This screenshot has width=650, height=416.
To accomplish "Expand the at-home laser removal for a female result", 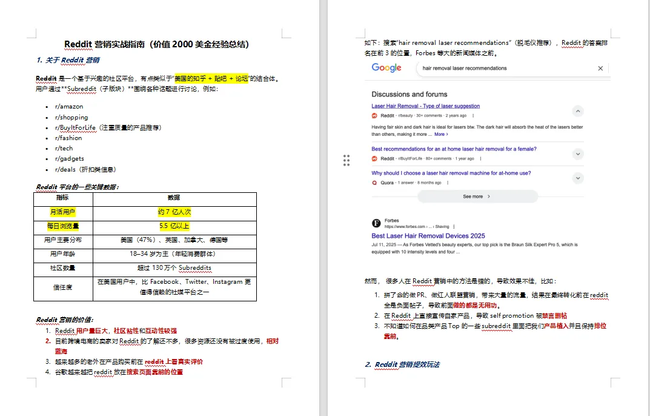I will (x=578, y=154).
